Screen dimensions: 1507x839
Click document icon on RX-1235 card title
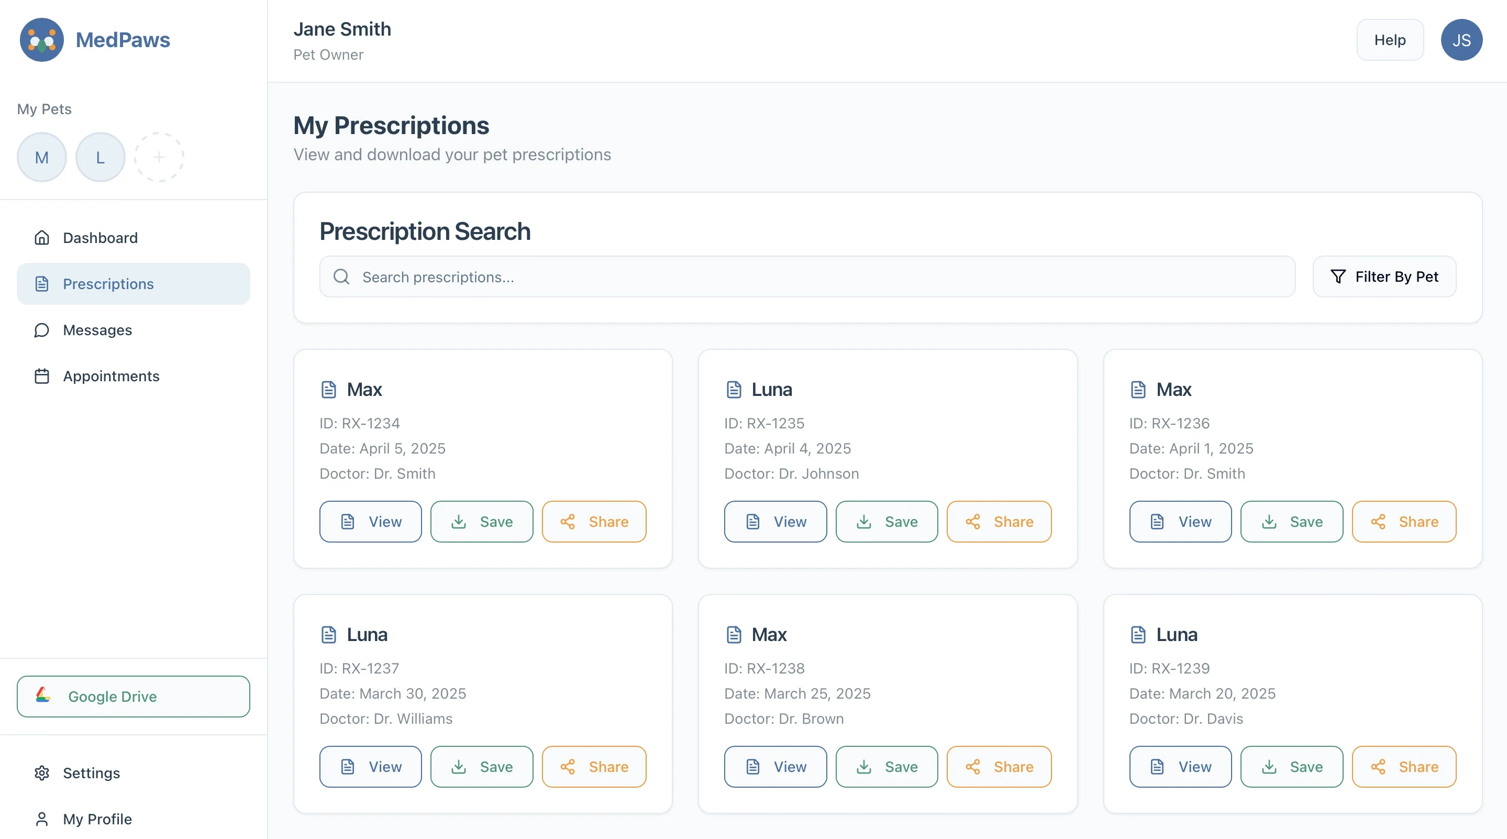pyautogui.click(x=734, y=389)
